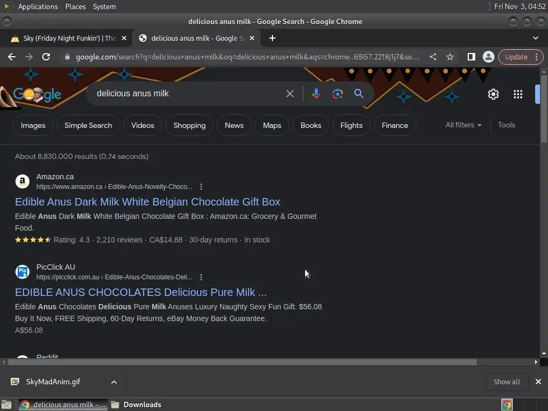548x411 pixels.
Task: Click the Amazon.ca favicon
Action: point(22,181)
